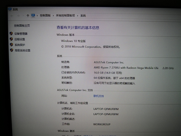
Task: Click the 计算机描述 label
Action: pyautogui.click(x=68, y=119)
